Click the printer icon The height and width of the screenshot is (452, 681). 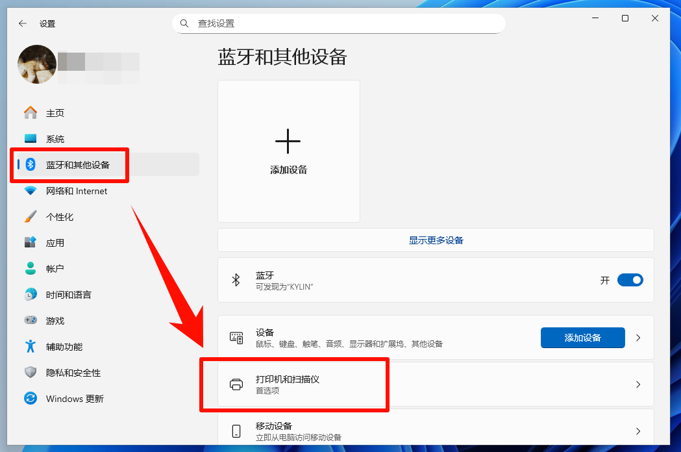(236, 384)
